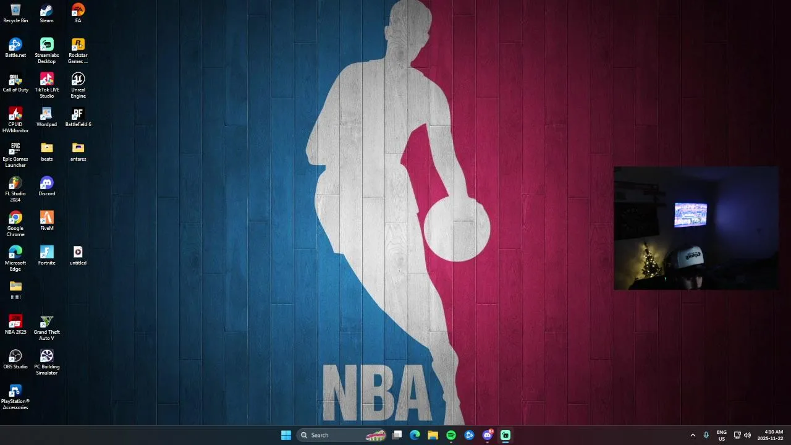791x445 pixels.
Task: Select the Google Chrome desktop icon
Action: (15, 224)
